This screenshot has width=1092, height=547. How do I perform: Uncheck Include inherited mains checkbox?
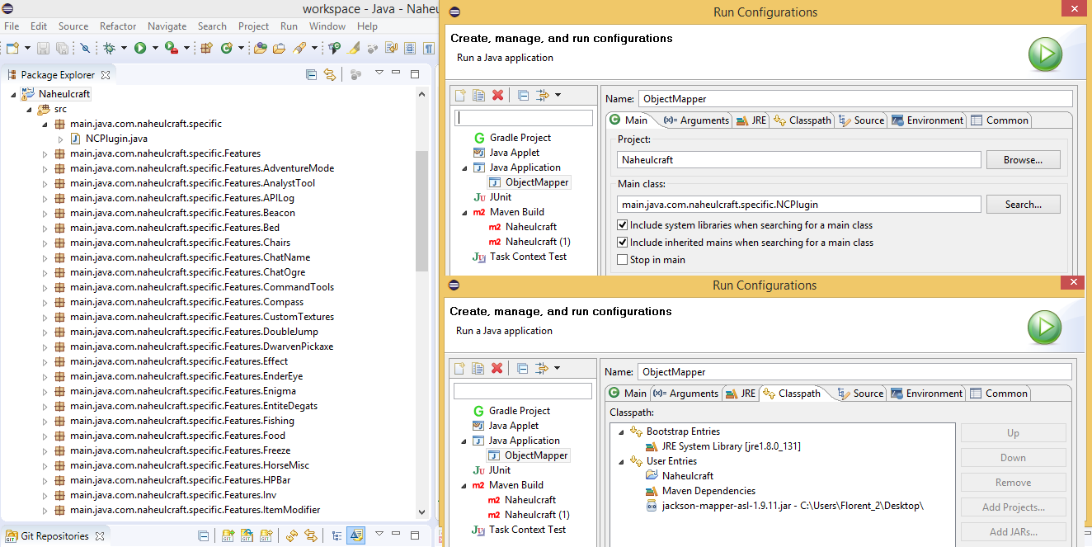pos(623,243)
